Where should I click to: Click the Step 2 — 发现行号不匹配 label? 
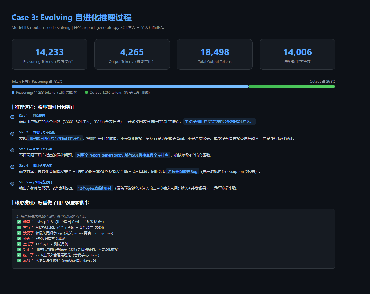tap(37, 132)
